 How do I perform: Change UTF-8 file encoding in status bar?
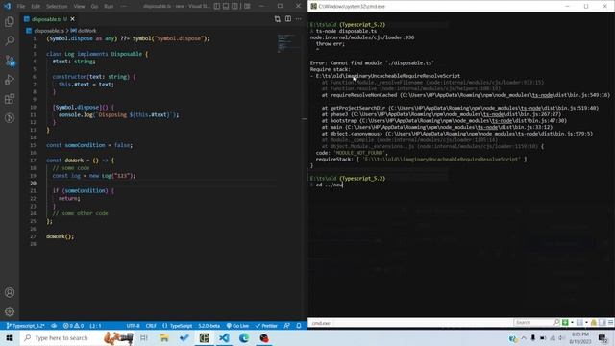coord(133,326)
